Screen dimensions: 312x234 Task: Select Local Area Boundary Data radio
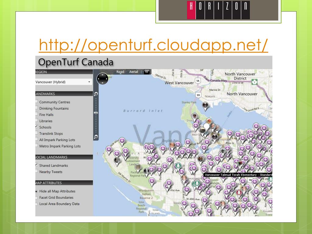(x=37, y=204)
